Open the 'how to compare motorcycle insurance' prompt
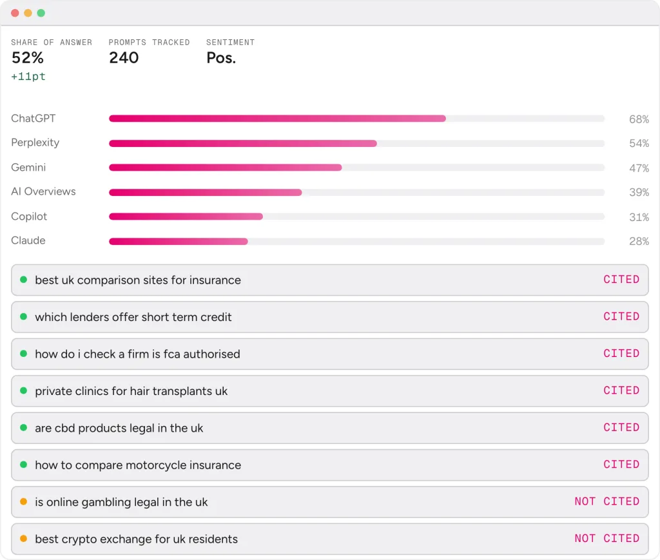This screenshot has height=560, width=660. point(329,465)
